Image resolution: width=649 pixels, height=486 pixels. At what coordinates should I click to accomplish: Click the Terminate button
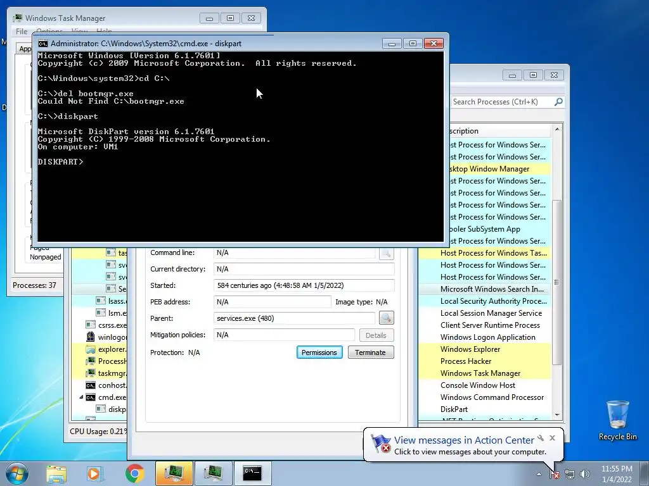370,352
